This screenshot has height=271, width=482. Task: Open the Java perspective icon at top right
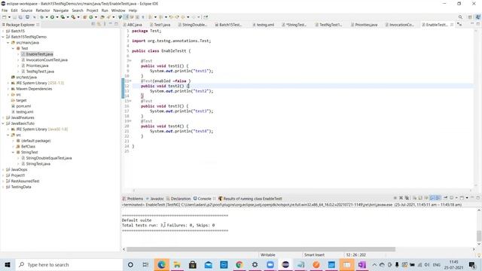(x=478, y=17)
